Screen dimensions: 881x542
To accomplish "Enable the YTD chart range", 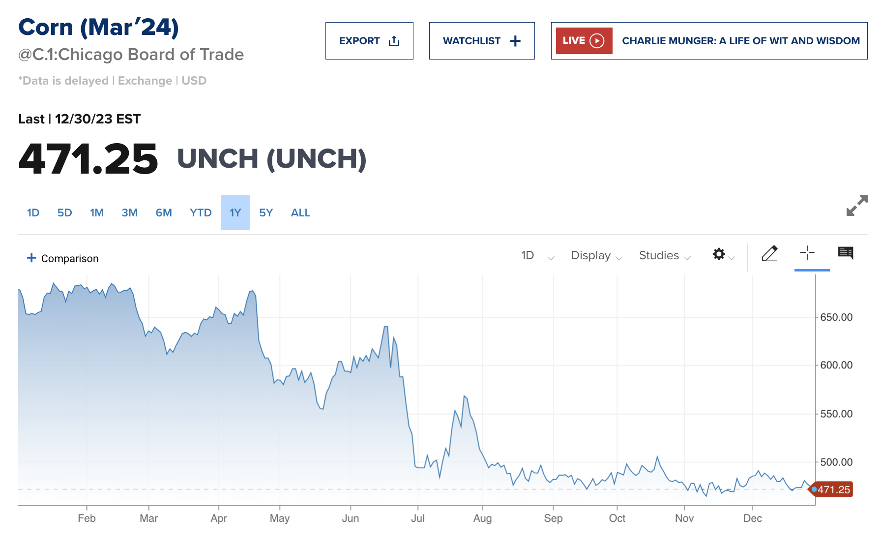I will (x=200, y=212).
